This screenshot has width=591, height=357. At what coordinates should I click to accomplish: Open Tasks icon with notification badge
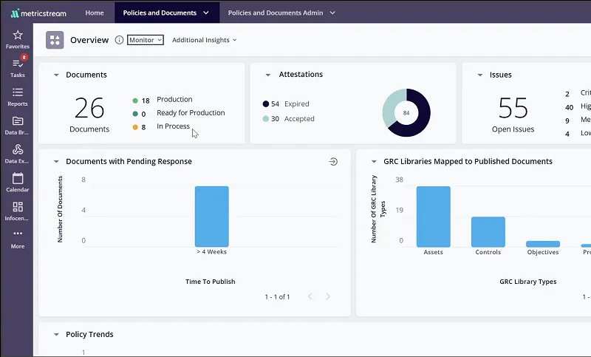coord(18,64)
